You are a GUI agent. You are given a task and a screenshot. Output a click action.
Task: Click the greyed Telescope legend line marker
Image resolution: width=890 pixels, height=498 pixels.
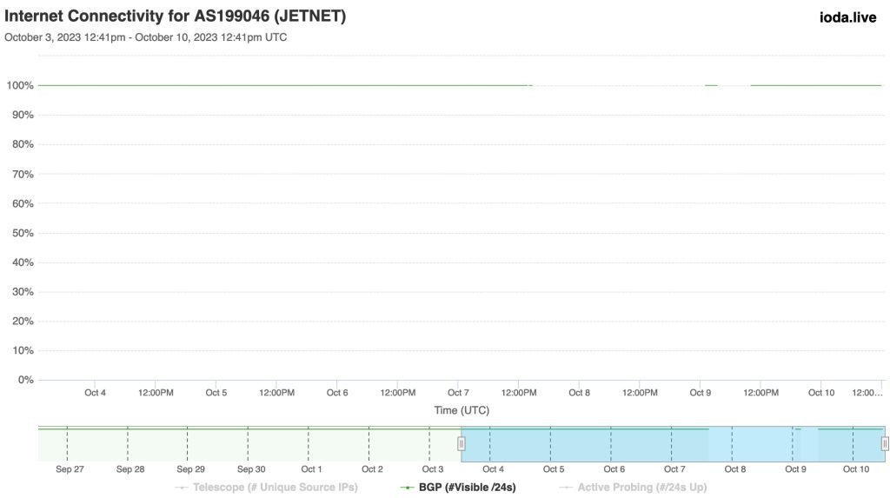(182, 488)
